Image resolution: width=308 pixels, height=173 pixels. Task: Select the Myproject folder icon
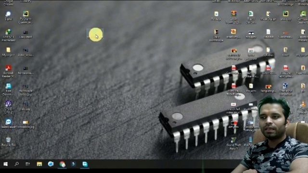coord(8,52)
